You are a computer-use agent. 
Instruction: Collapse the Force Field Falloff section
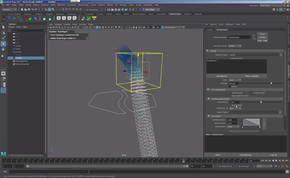tap(208, 89)
